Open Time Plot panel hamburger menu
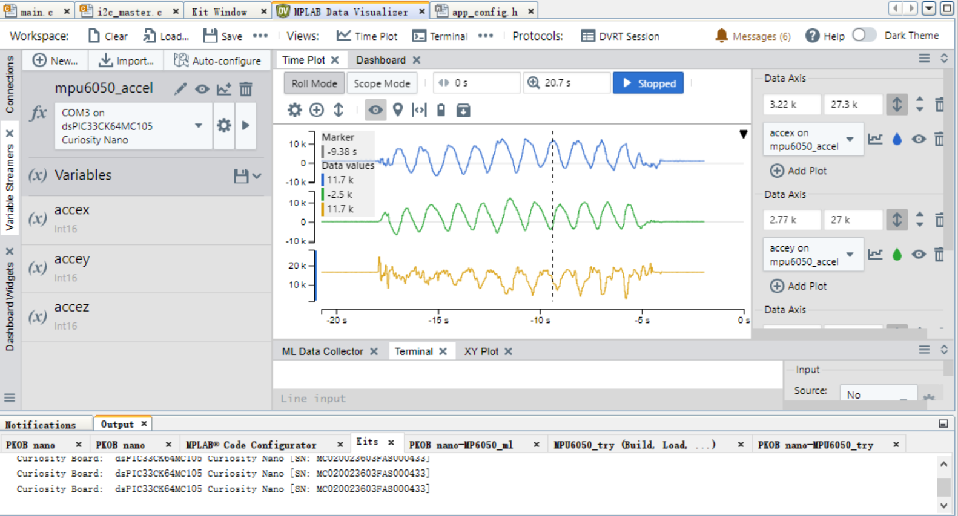Image resolution: width=958 pixels, height=516 pixels. point(924,59)
